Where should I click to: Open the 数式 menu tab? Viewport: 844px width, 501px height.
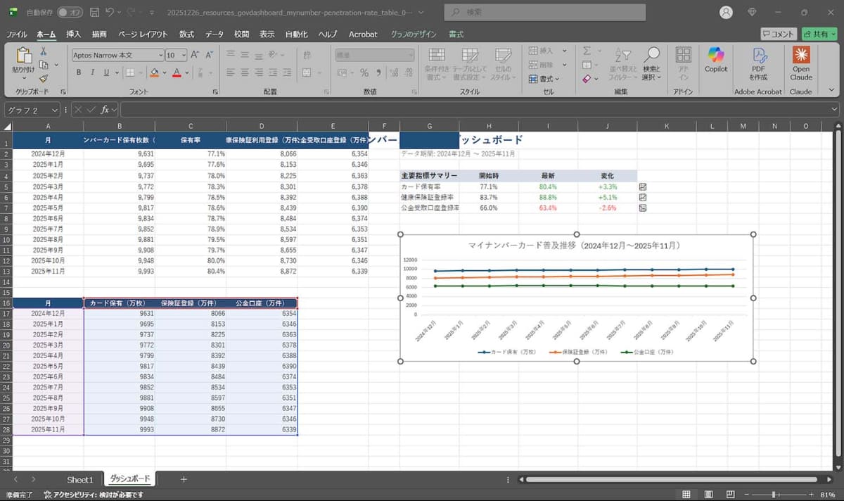tap(186, 33)
